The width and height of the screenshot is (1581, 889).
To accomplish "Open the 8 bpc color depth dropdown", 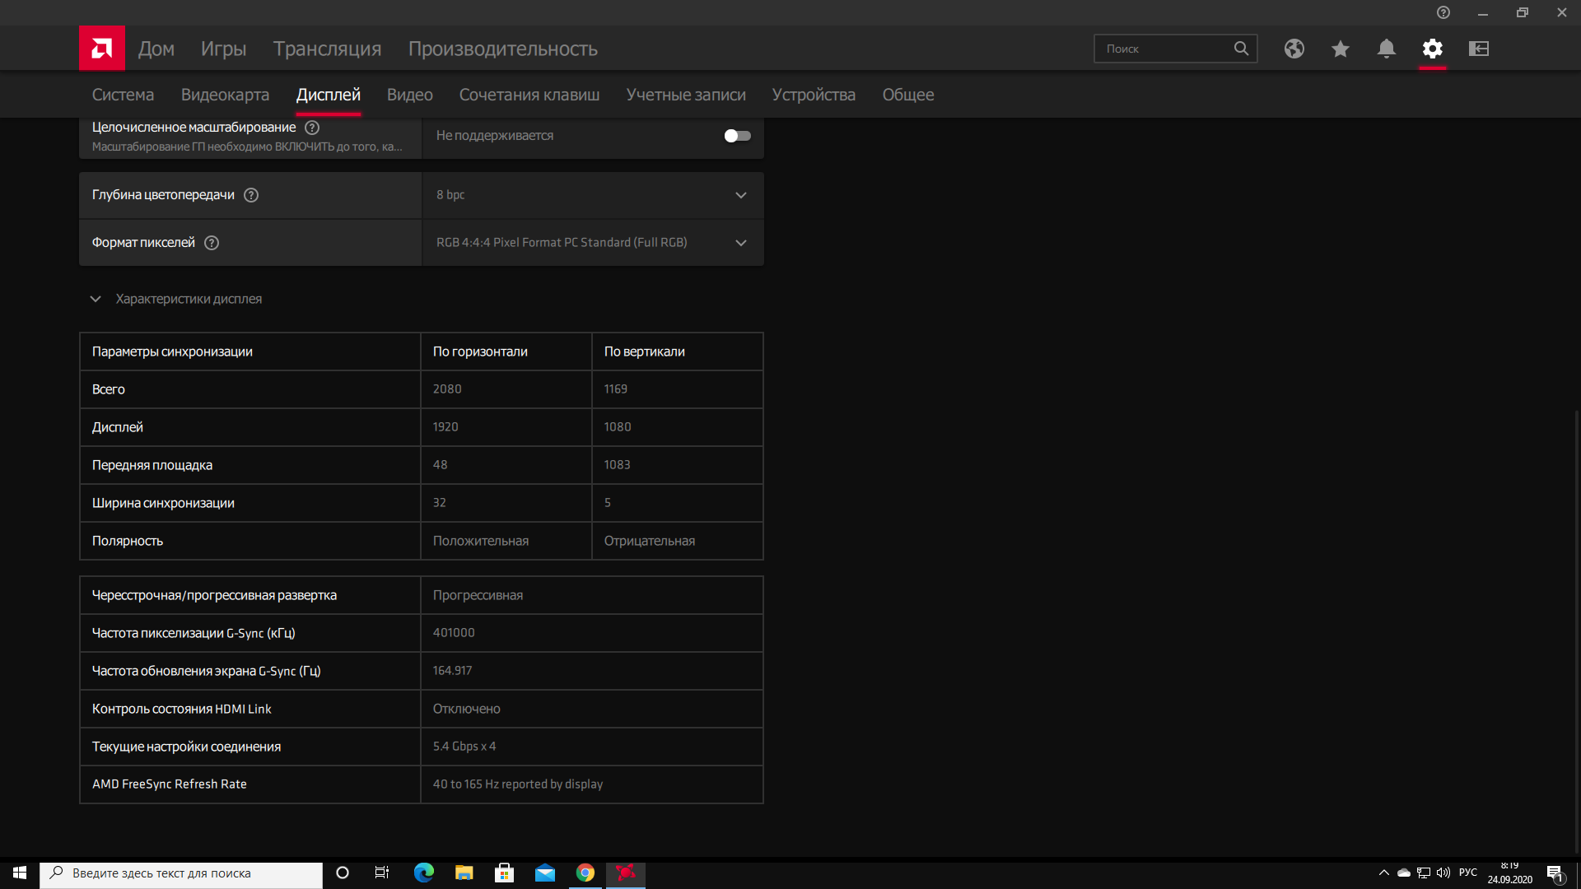I will [592, 195].
